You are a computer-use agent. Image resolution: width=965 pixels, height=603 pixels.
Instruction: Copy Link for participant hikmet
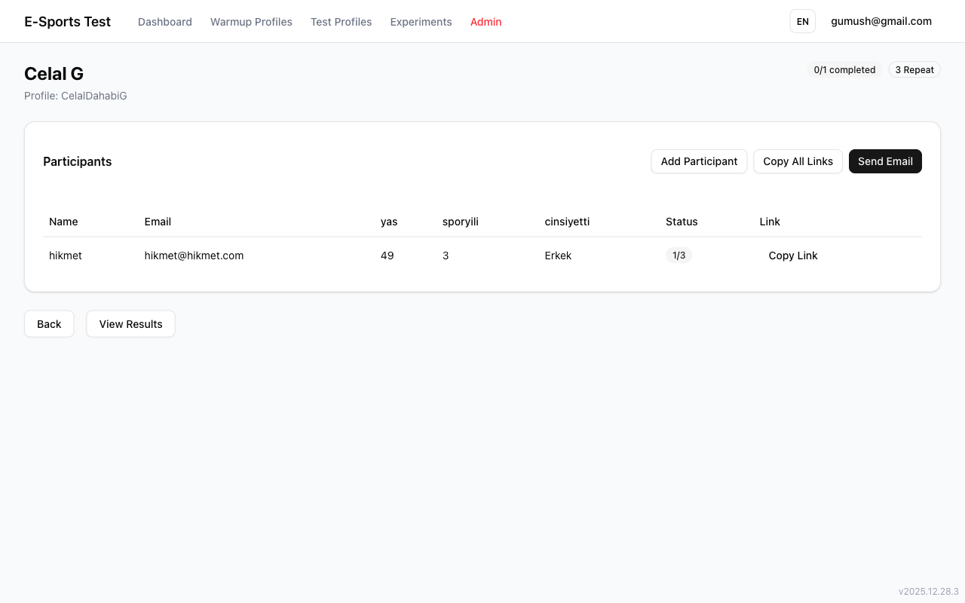pyautogui.click(x=792, y=256)
